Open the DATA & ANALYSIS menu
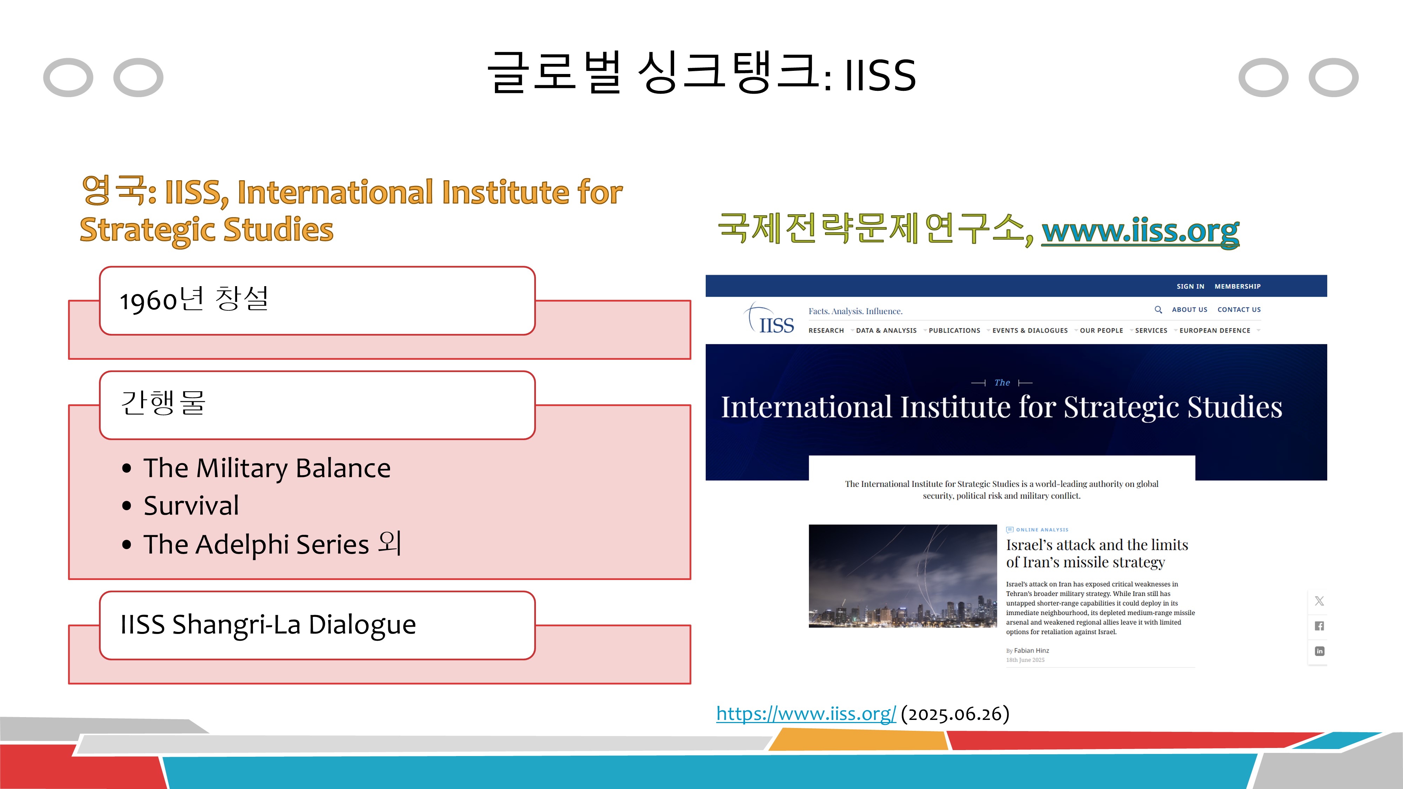Screen dimensions: 1403x789 pos(886,331)
